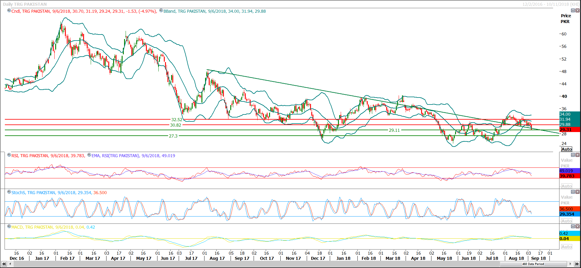Viewport: 581px width, 268px height.
Task: Toggle Auto scaling on StochS panel
Action: coord(566,221)
